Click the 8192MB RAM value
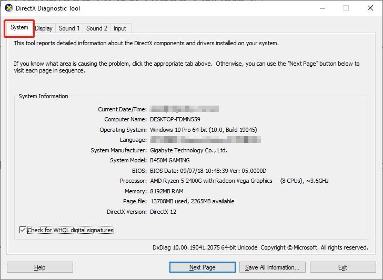 coord(167,191)
